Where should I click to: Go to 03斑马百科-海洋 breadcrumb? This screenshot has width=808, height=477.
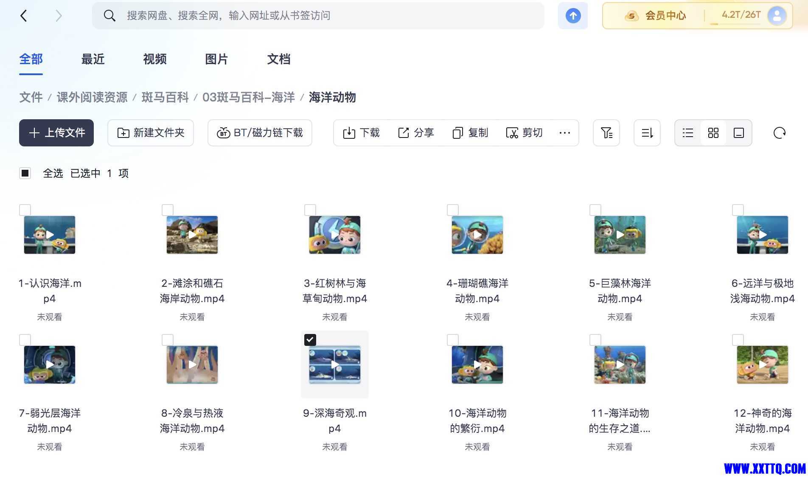click(249, 98)
